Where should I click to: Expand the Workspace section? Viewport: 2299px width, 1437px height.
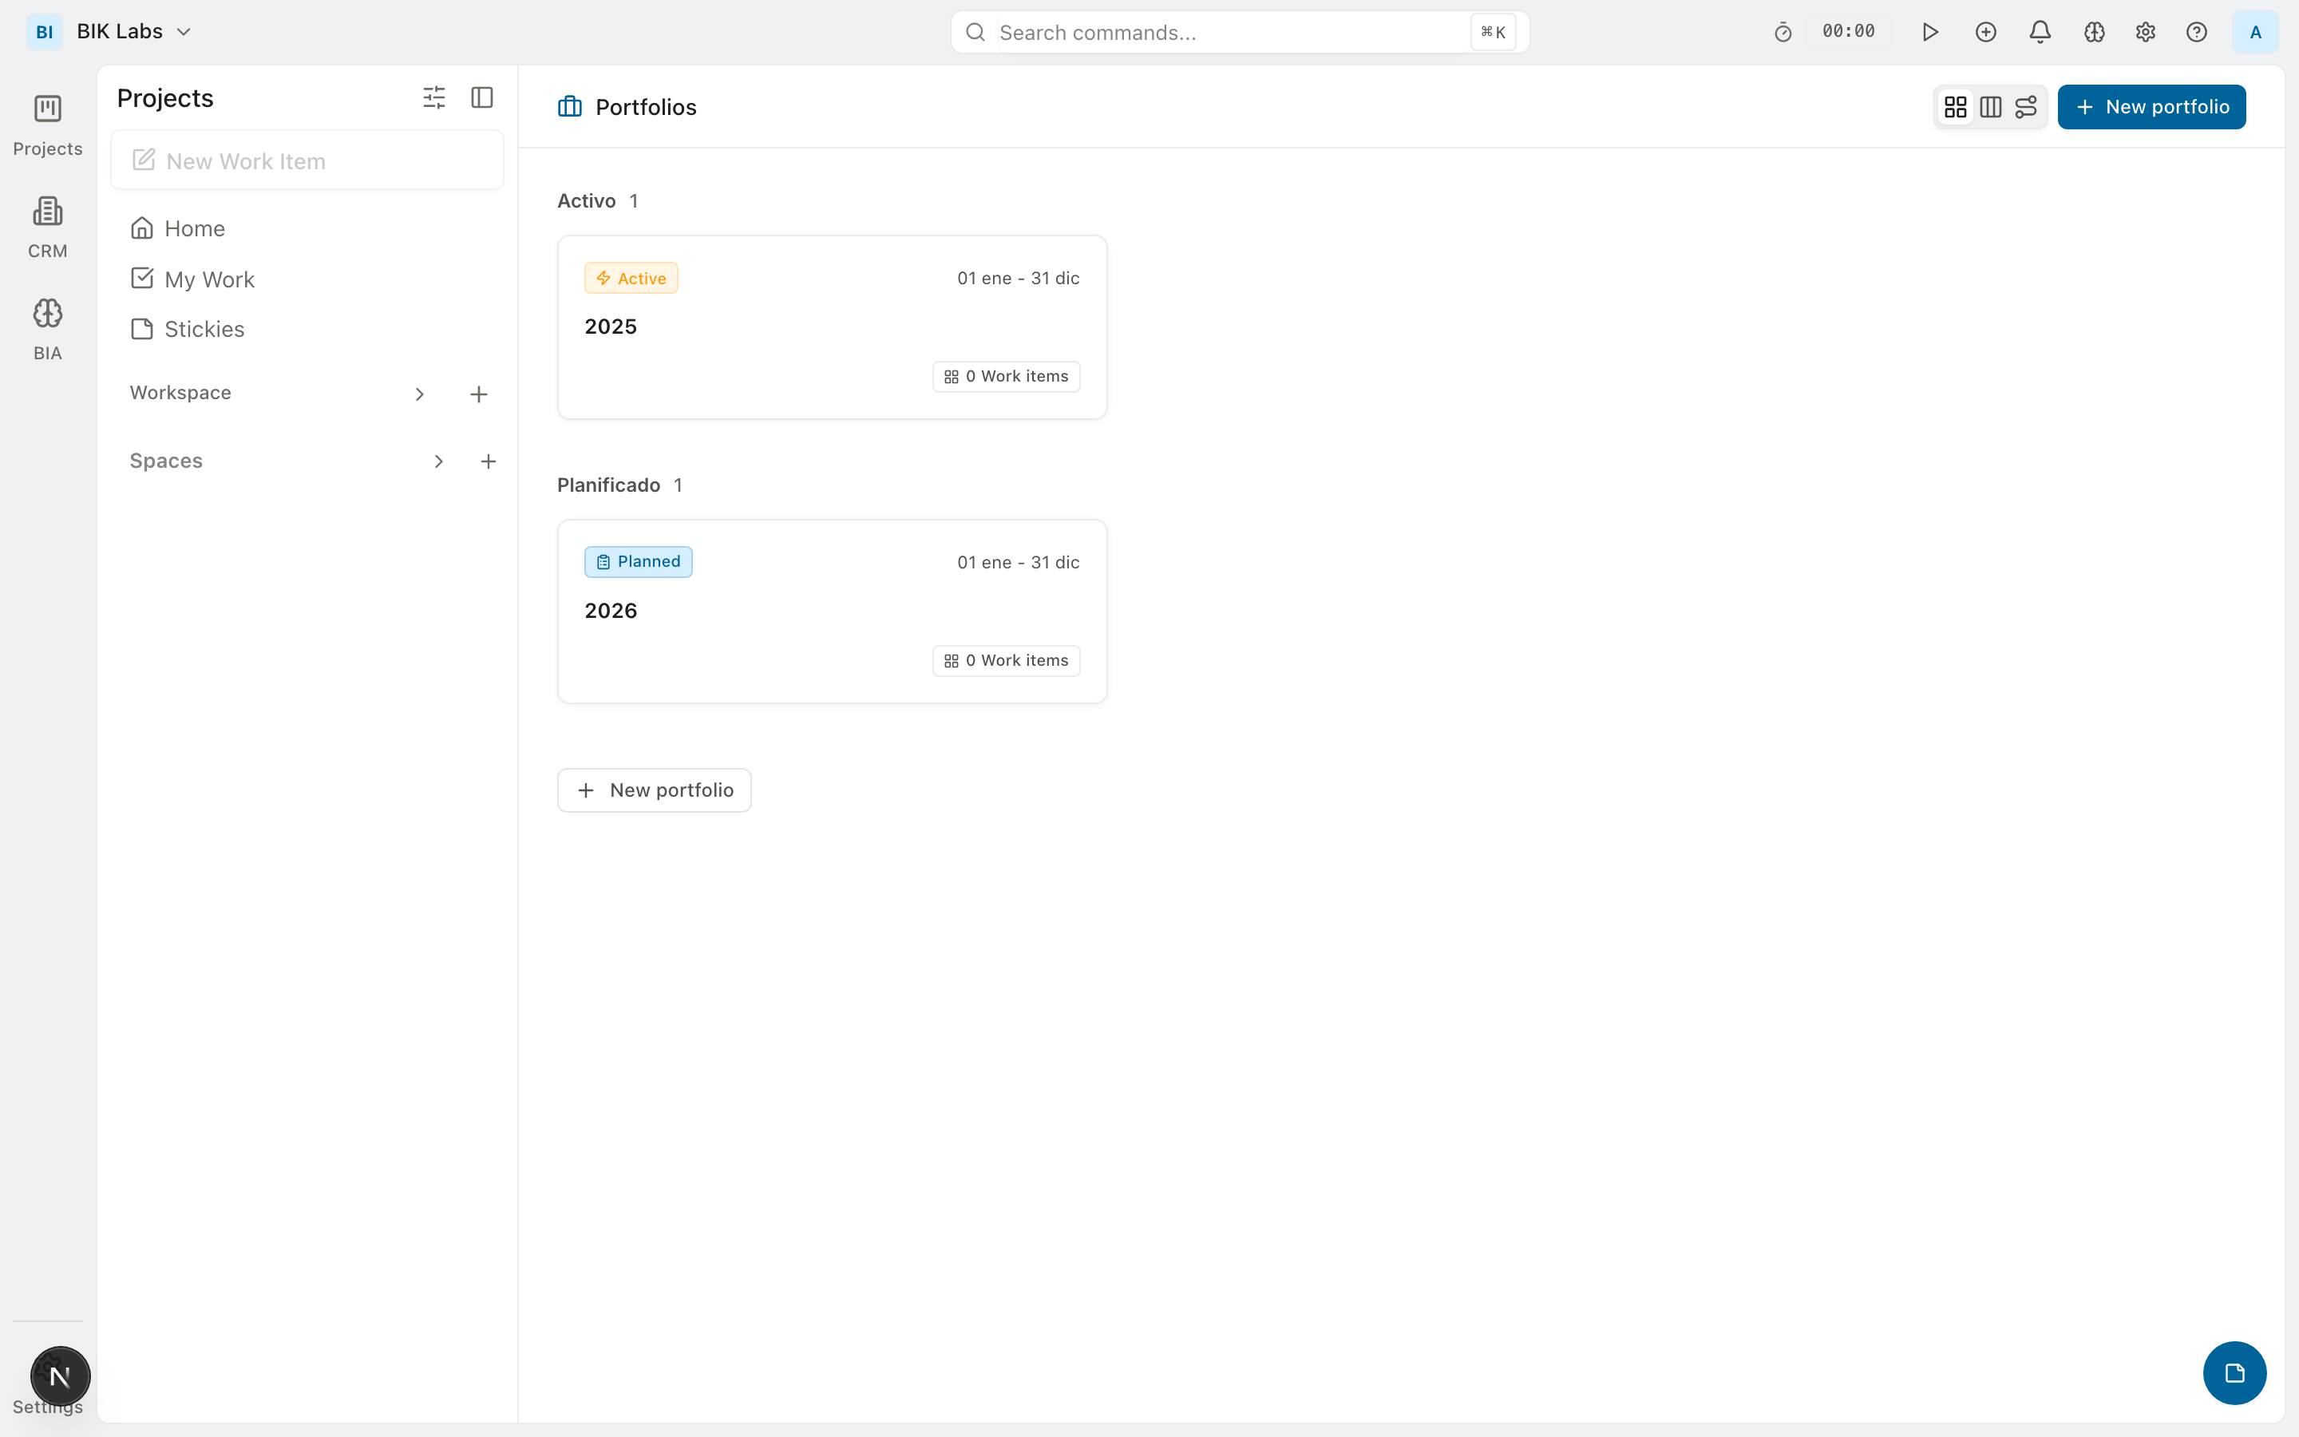point(419,394)
